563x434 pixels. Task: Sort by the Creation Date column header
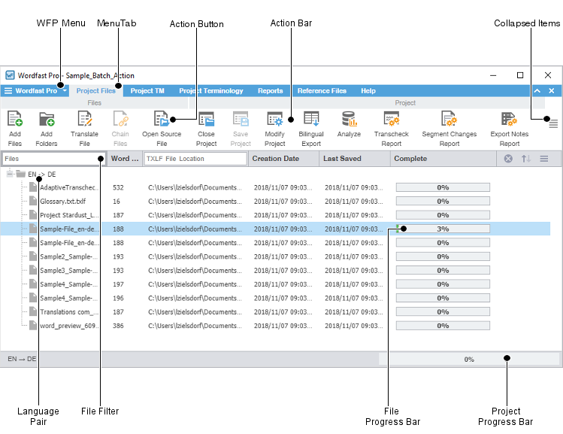283,159
